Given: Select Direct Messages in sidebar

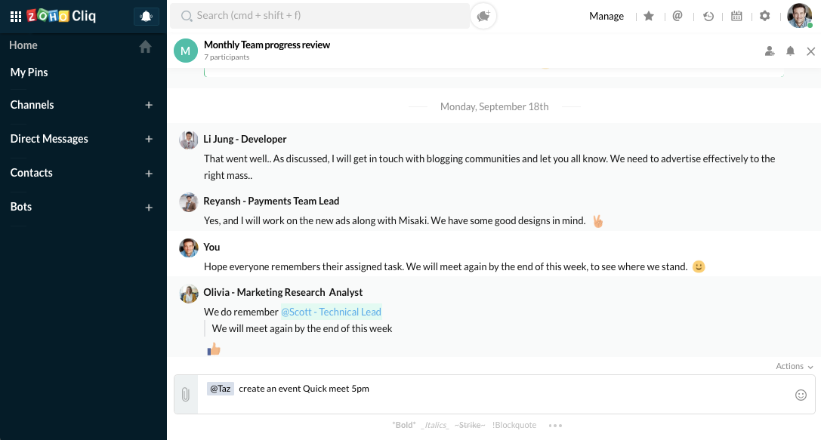Looking at the screenshot, I should [x=49, y=139].
